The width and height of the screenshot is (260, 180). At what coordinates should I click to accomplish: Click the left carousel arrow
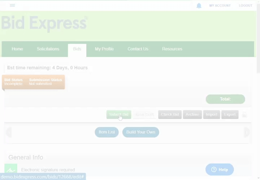pos(9,132)
